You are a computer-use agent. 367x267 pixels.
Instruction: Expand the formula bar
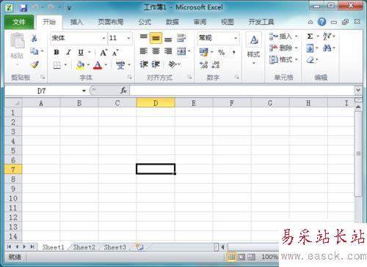358,90
